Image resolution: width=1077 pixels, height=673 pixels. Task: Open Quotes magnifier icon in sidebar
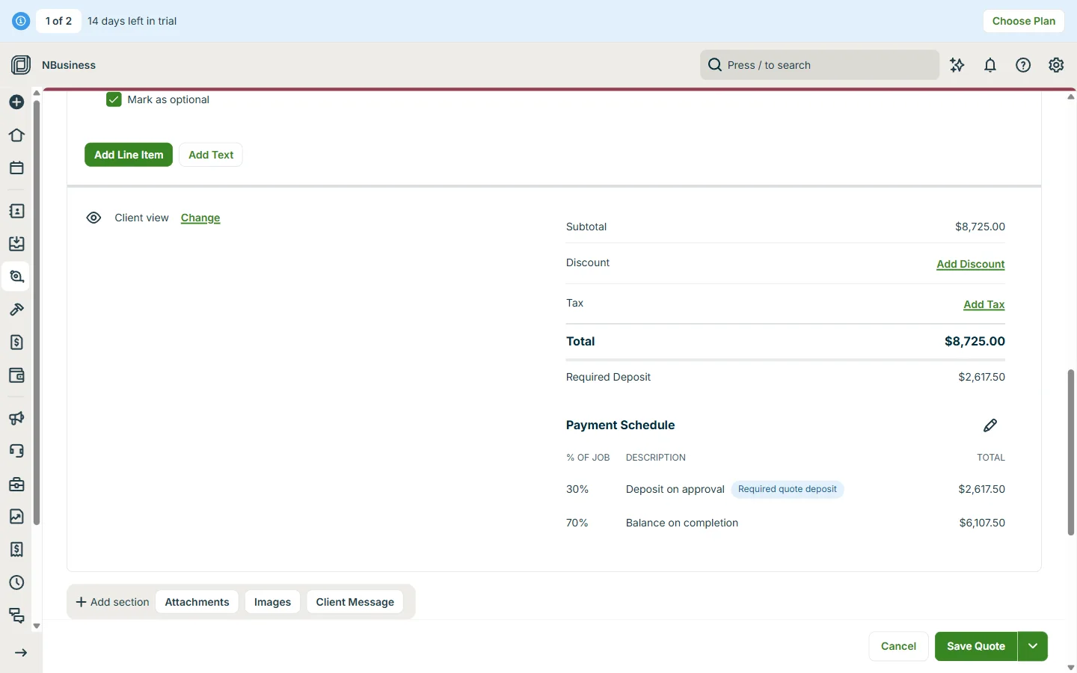click(x=16, y=277)
